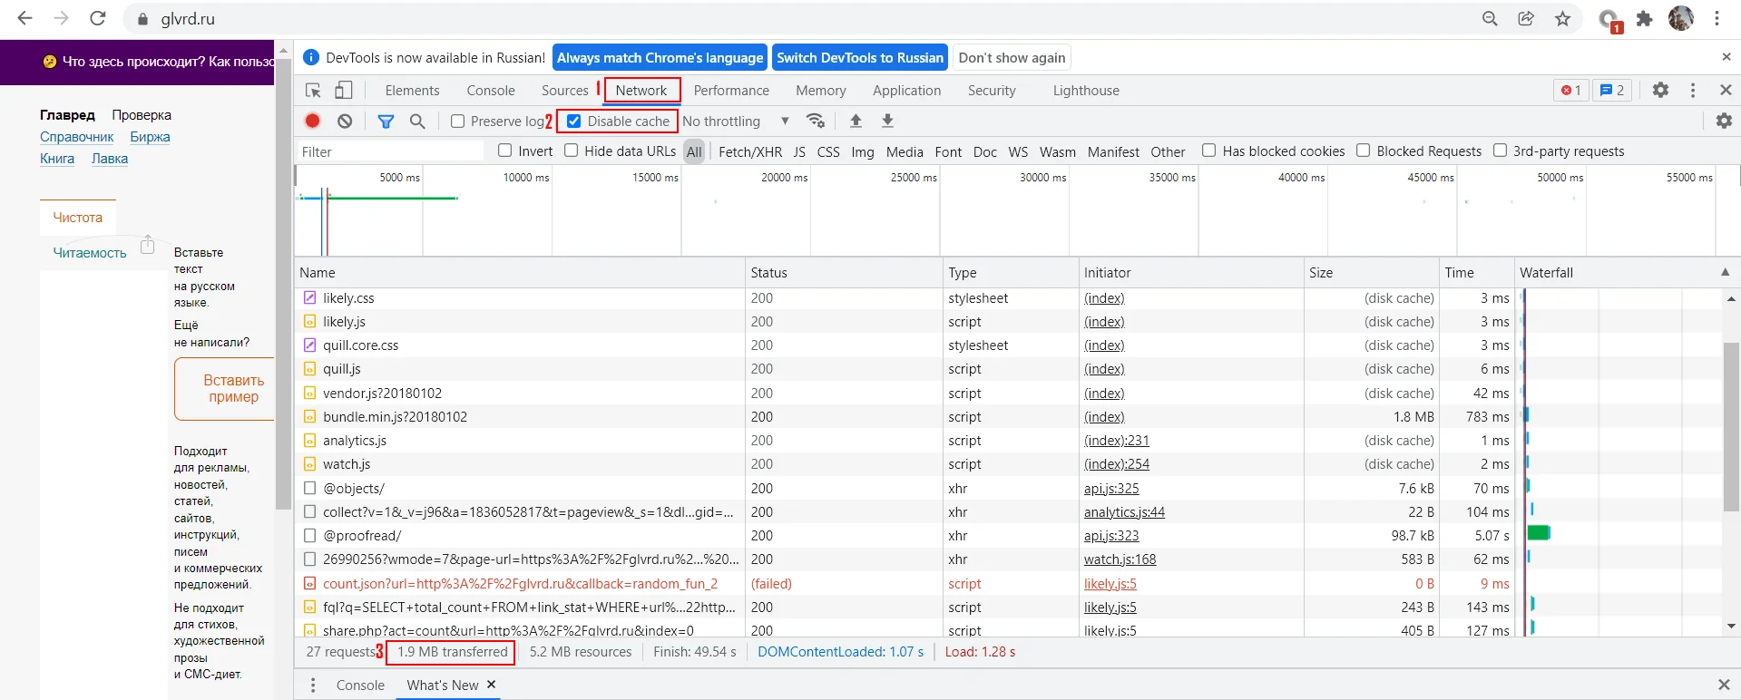The height and width of the screenshot is (700, 1741).
Task: Open network conditions wifi icon
Action: (x=816, y=121)
